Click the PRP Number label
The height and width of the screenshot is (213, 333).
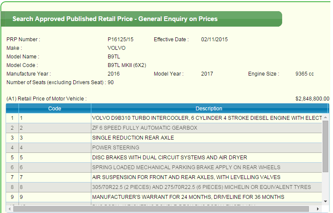[23, 40]
